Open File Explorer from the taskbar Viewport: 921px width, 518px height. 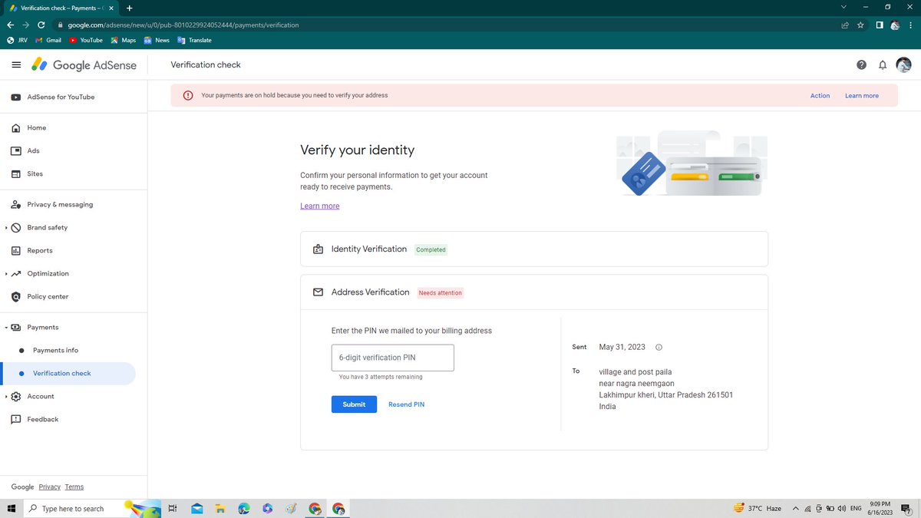pos(220,508)
